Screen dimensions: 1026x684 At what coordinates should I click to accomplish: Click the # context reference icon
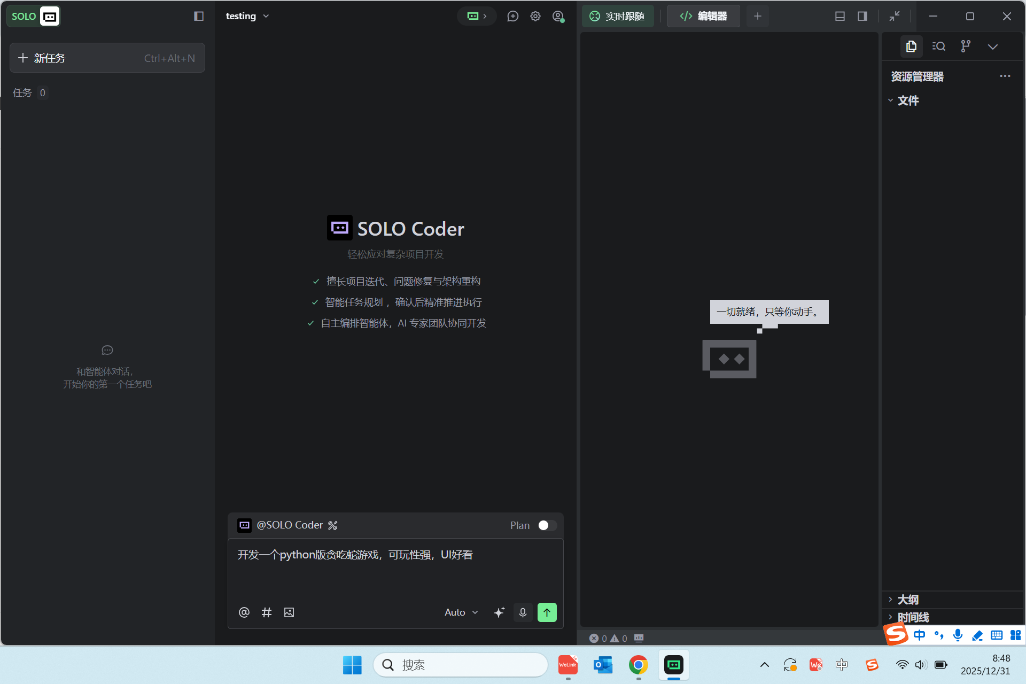[x=267, y=612]
